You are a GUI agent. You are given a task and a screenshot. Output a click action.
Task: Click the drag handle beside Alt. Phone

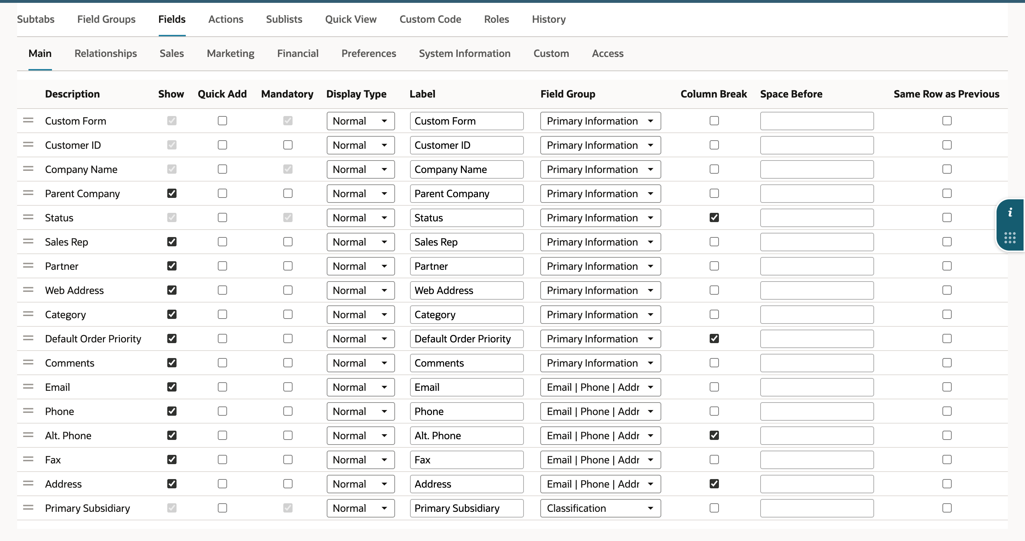click(x=28, y=435)
